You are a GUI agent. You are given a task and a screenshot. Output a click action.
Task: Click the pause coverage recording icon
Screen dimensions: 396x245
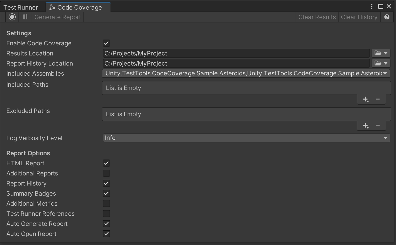tap(25, 17)
